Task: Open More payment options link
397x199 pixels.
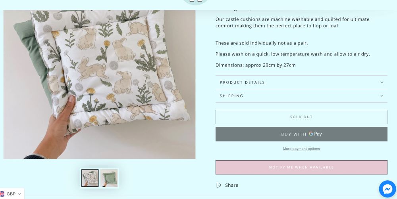Action: pos(301,149)
